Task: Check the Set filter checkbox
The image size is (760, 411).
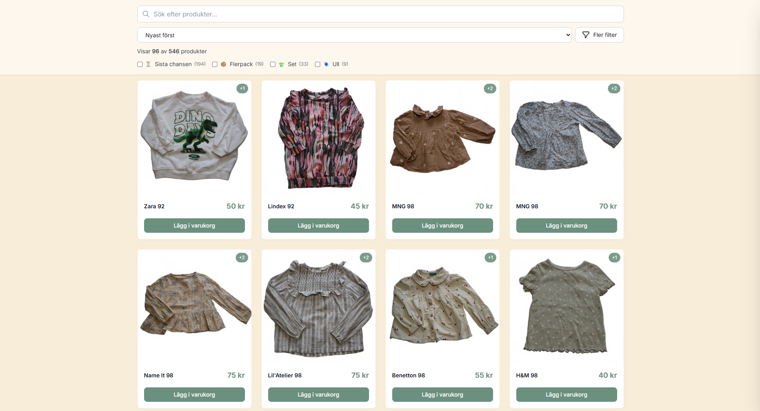Action: (273, 64)
